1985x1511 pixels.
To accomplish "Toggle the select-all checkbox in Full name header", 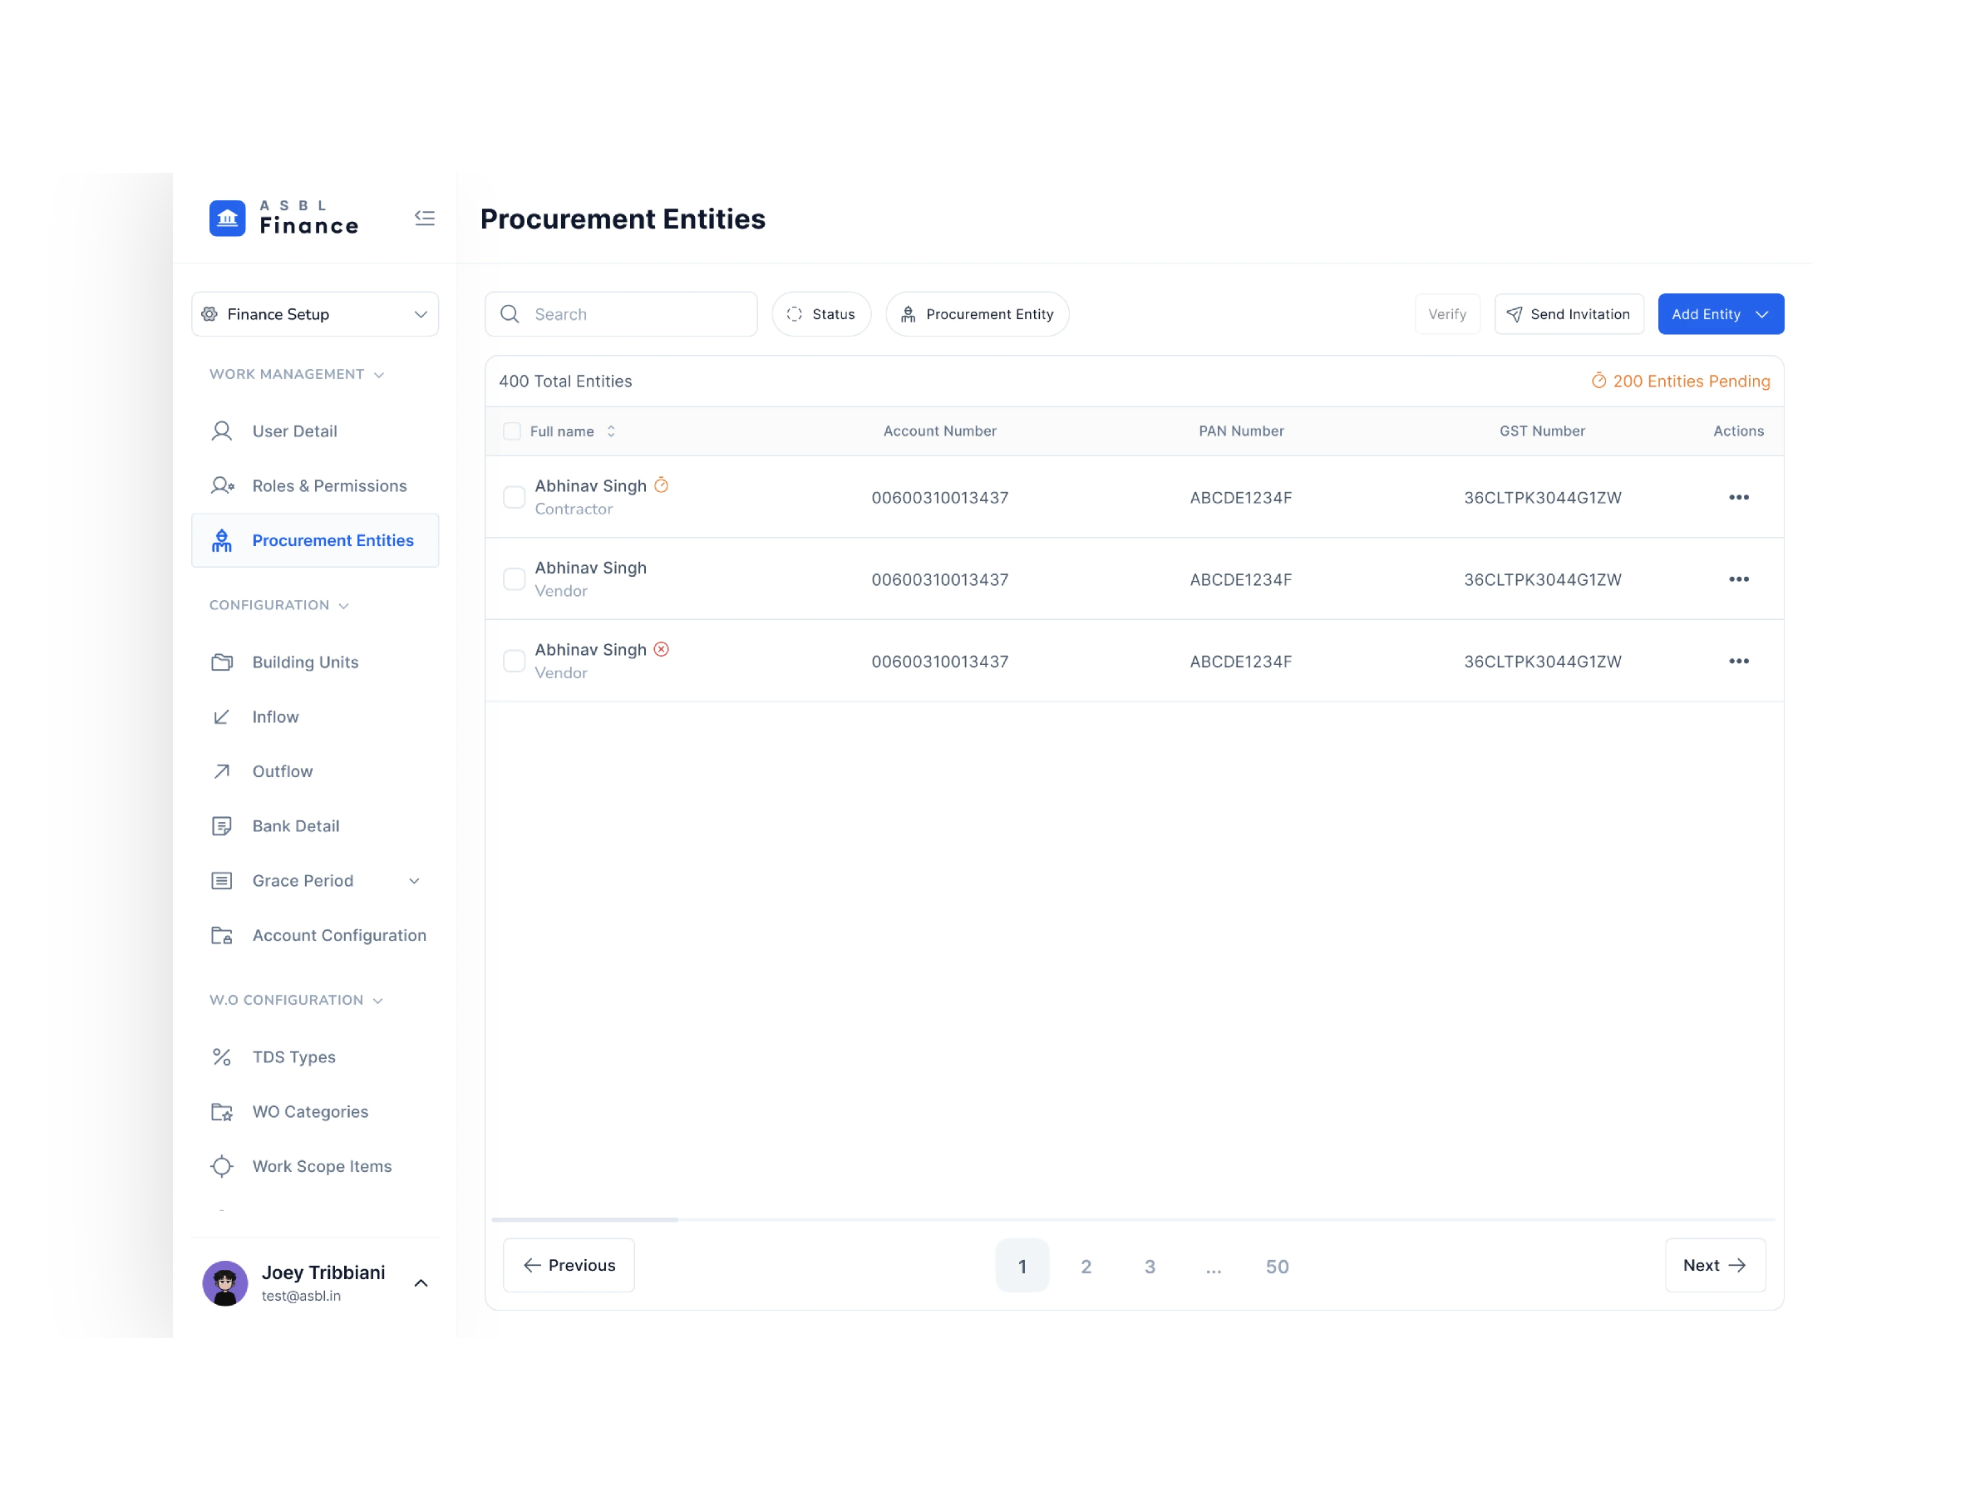I will coord(512,431).
